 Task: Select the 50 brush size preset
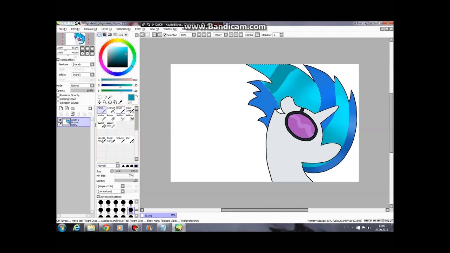pos(131,203)
